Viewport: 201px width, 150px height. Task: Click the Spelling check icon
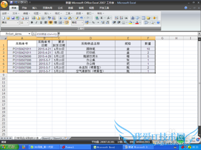49,18
